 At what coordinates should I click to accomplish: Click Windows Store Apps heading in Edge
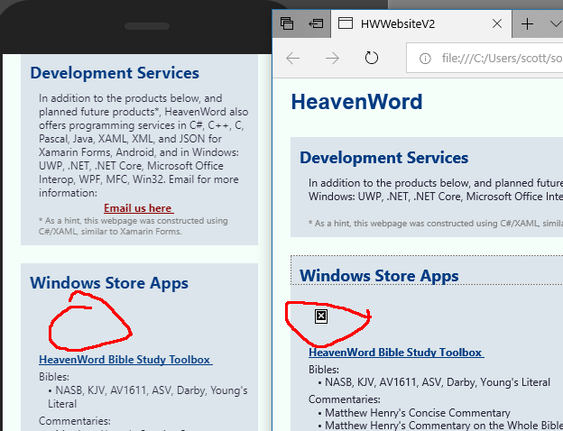click(x=379, y=276)
